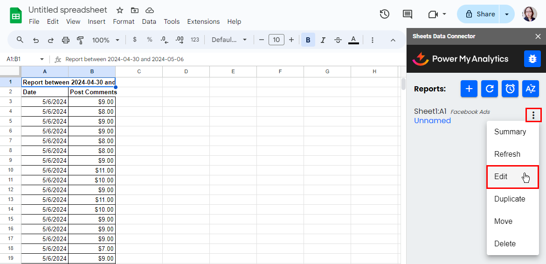Screen dimensions: 546x264
Task: Choose Duplicate in the context menu
Action: pos(510,199)
